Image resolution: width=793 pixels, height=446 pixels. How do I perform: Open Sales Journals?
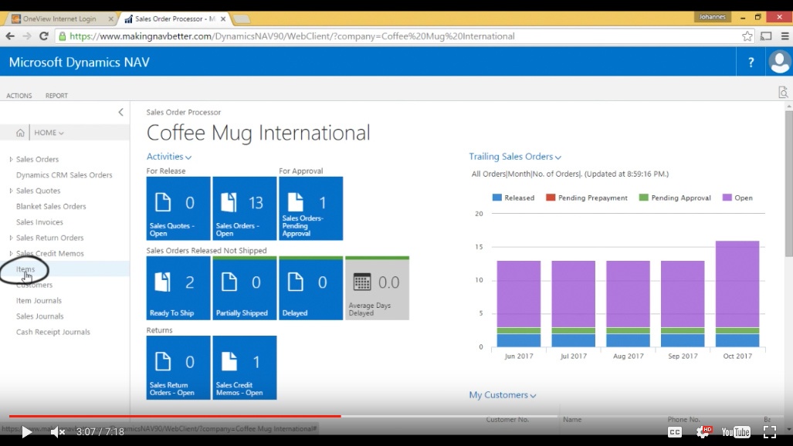pos(40,316)
